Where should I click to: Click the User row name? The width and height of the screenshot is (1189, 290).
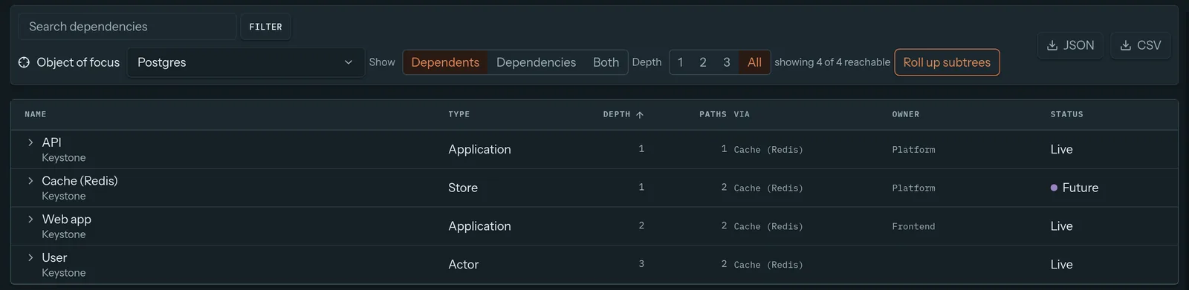point(54,257)
